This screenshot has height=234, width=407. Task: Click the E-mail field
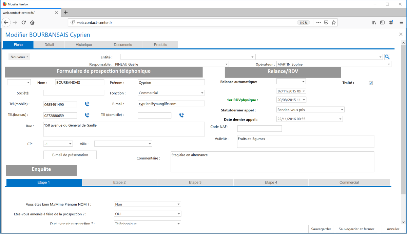[x=171, y=104]
